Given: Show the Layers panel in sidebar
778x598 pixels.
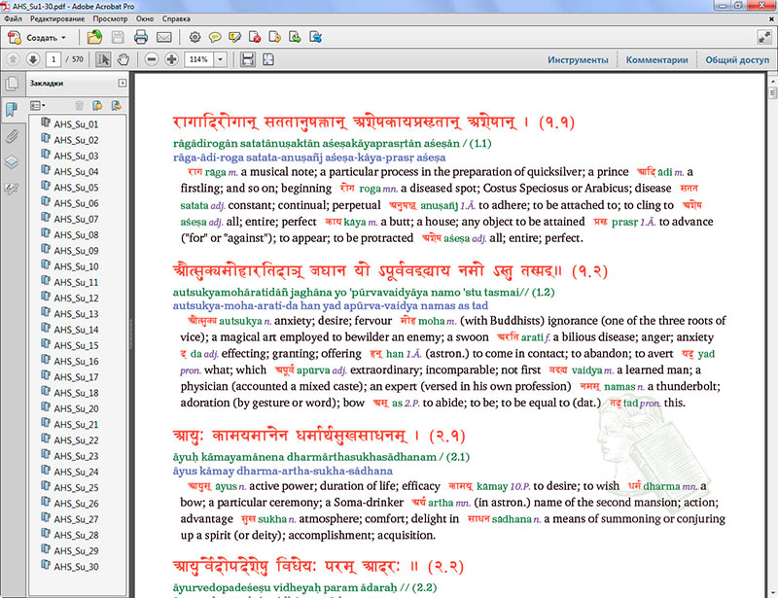Looking at the screenshot, I should click(12, 161).
